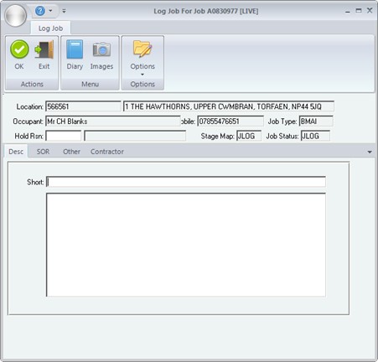The width and height of the screenshot is (378, 362).
Task: Expand the arrow under Options button
Action: pyautogui.click(x=142, y=75)
